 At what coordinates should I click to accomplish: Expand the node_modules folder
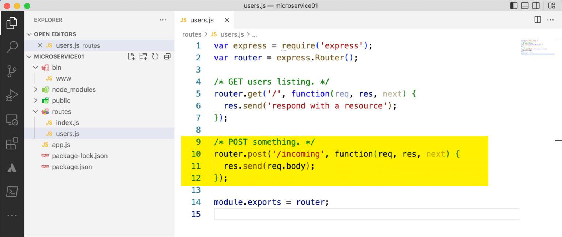[74, 89]
